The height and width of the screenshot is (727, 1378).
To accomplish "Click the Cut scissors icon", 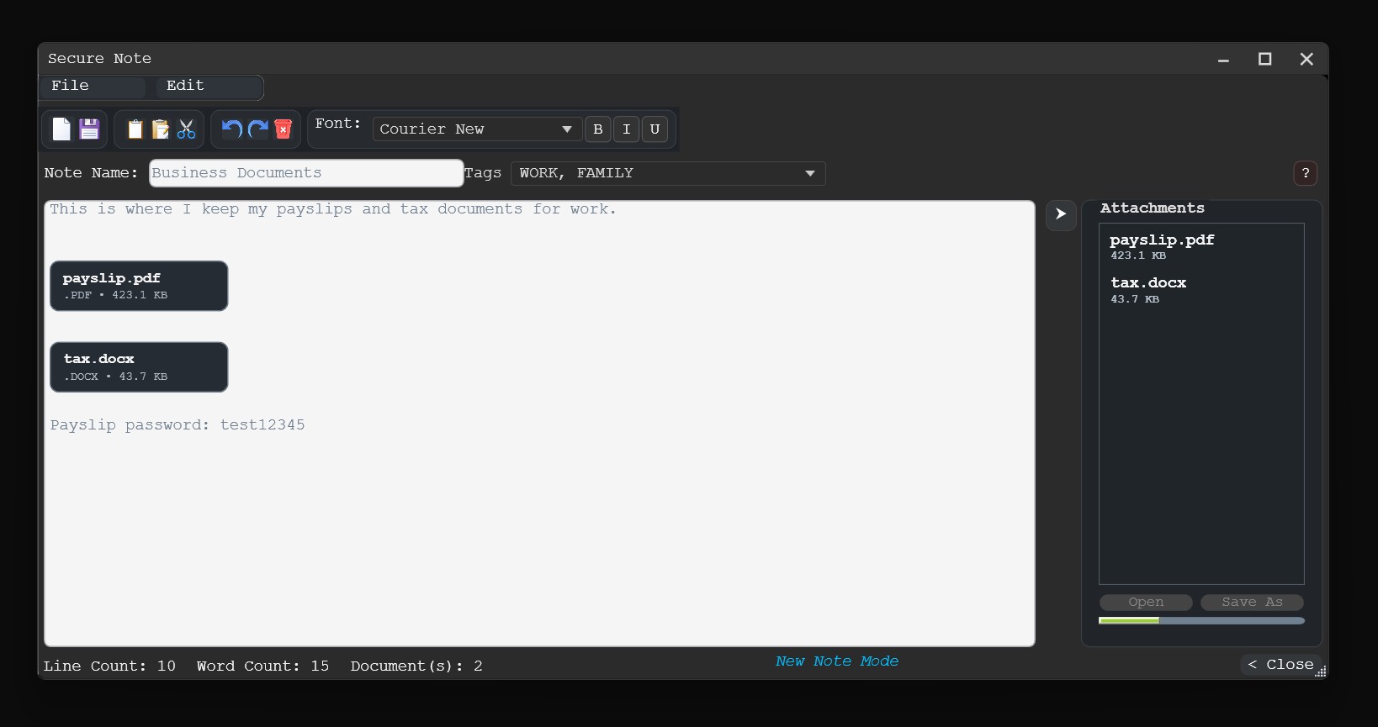I will 186,129.
